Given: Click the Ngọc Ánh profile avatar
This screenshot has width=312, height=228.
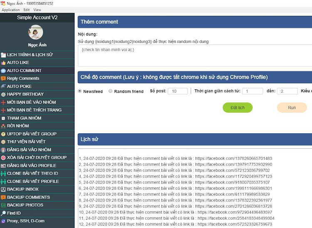Looking at the screenshot, I should point(36,33).
